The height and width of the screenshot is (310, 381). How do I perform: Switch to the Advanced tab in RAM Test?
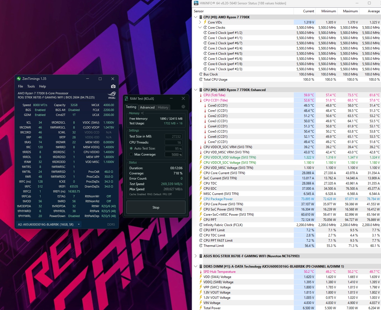tap(147, 107)
